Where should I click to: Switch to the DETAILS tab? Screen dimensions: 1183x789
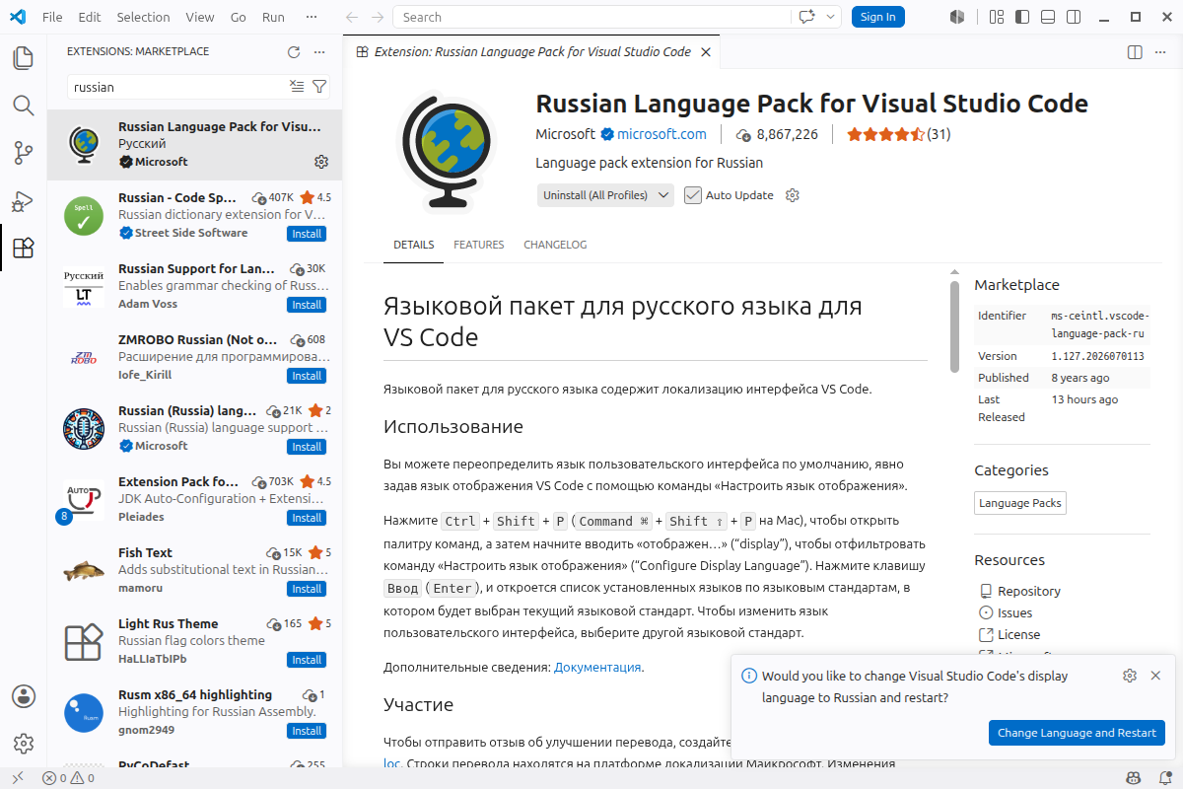(413, 245)
